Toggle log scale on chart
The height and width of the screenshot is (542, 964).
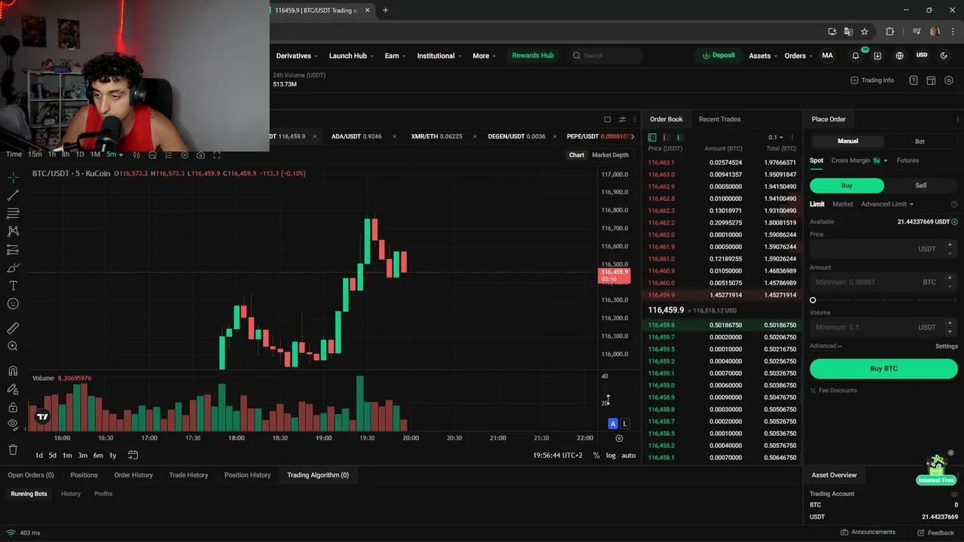(x=611, y=455)
